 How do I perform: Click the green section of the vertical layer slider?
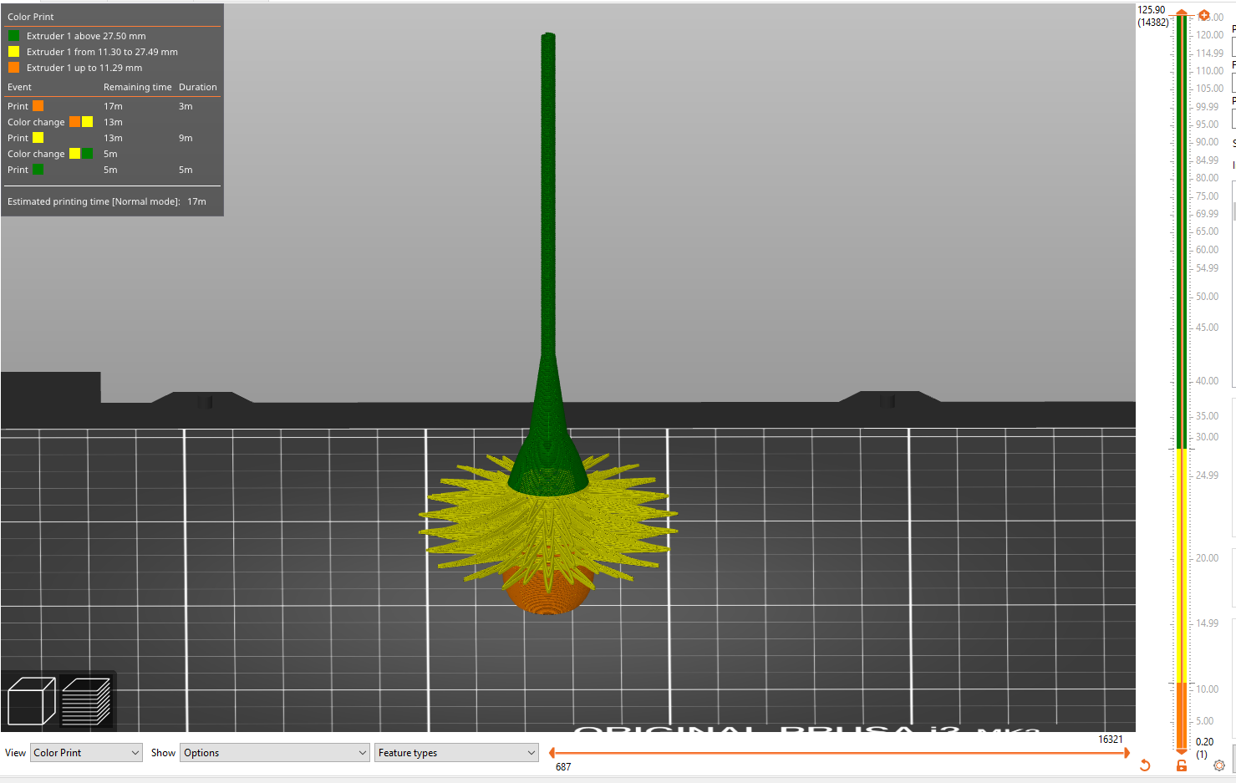pyautogui.click(x=1182, y=231)
